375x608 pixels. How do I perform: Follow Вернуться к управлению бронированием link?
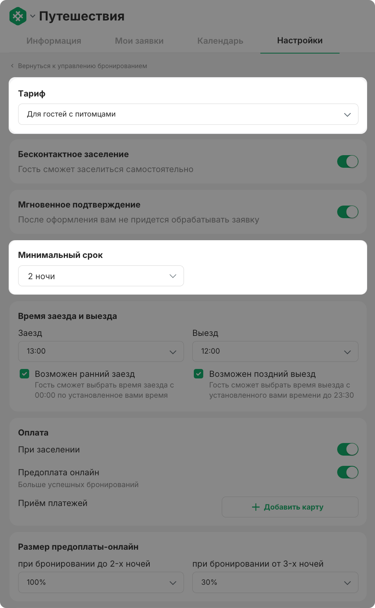coord(83,66)
